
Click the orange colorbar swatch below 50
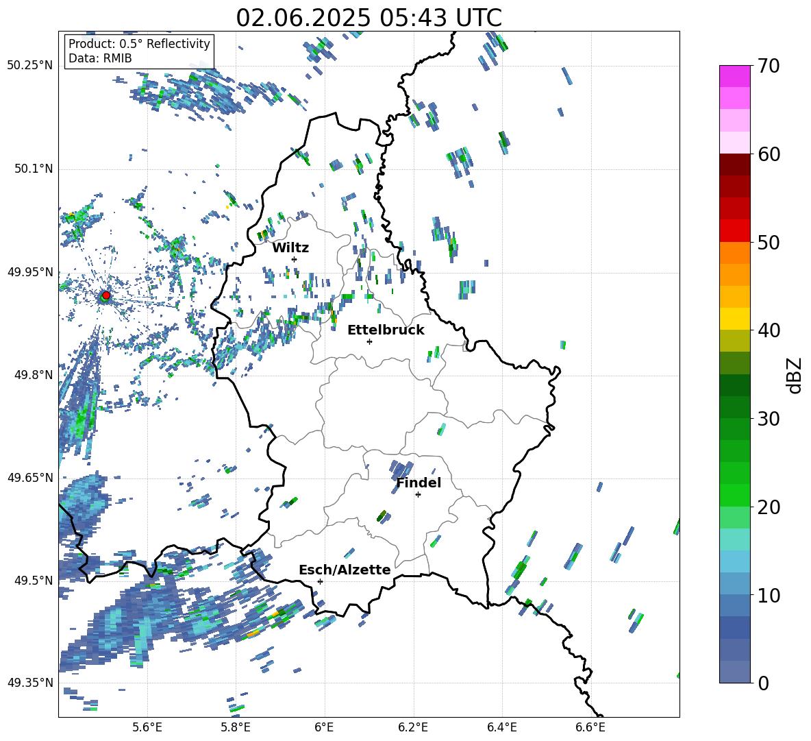pos(734,253)
